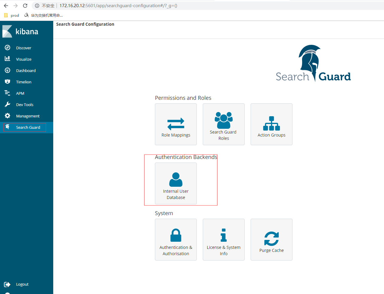Open the Role Mappings label

(176, 135)
